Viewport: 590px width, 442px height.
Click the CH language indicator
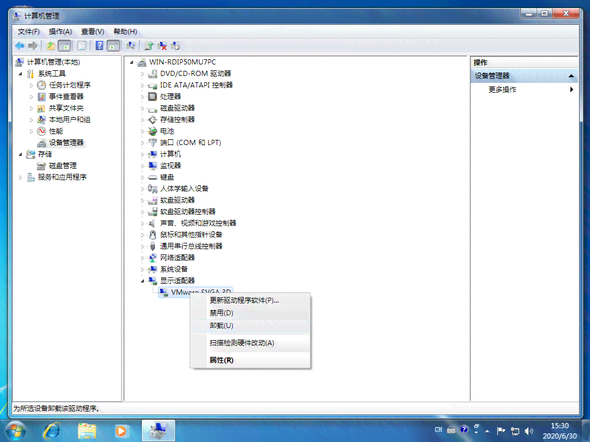point(438,429)
